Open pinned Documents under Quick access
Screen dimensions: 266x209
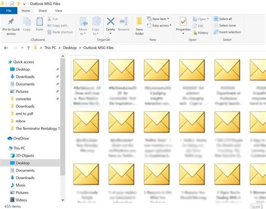[x=22, y=84]
